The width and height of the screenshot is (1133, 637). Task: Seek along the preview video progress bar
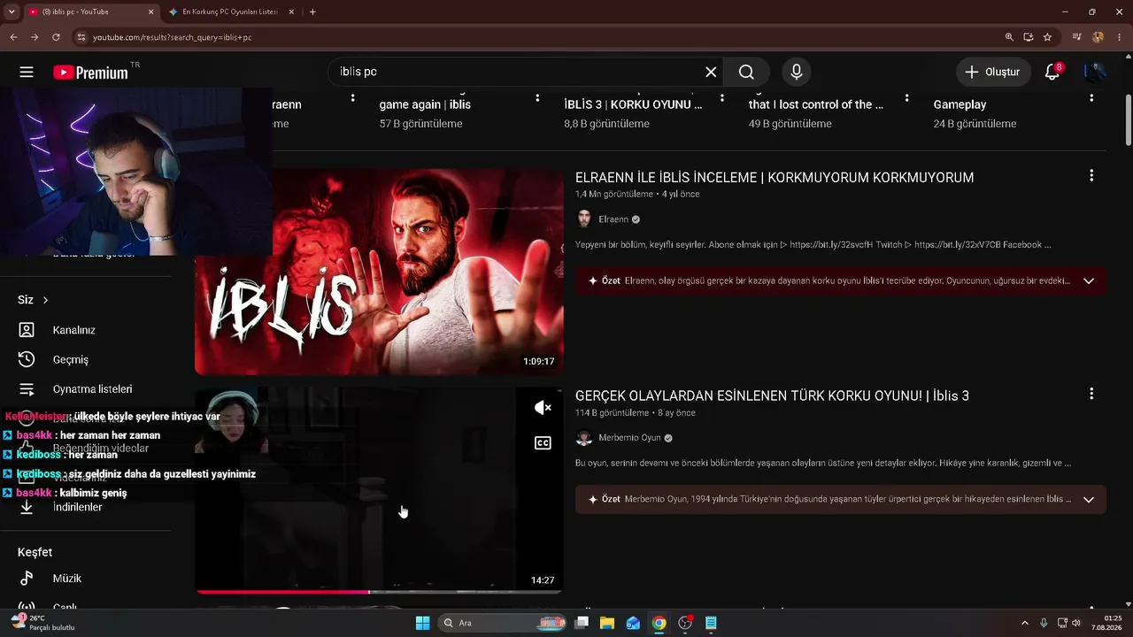pyautogui.click(x=379, y=591)
